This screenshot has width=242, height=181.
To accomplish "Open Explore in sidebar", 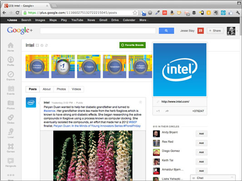I will tap(10, 76).
